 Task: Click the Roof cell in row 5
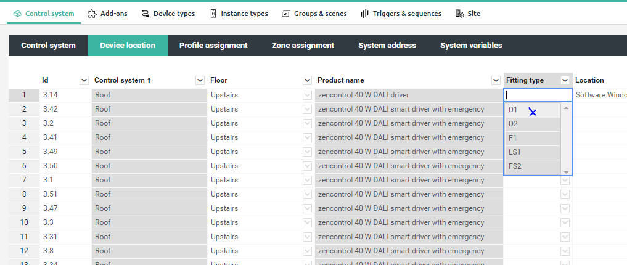tap(149, 152)
